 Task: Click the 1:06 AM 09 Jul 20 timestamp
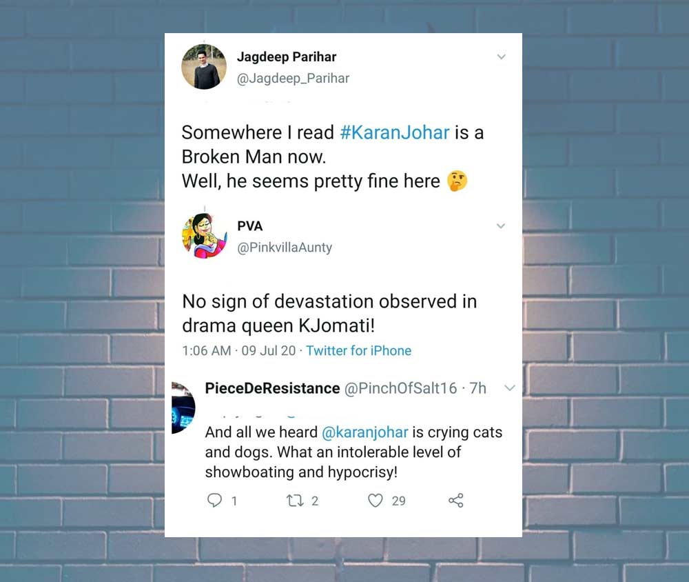[238, 350]
